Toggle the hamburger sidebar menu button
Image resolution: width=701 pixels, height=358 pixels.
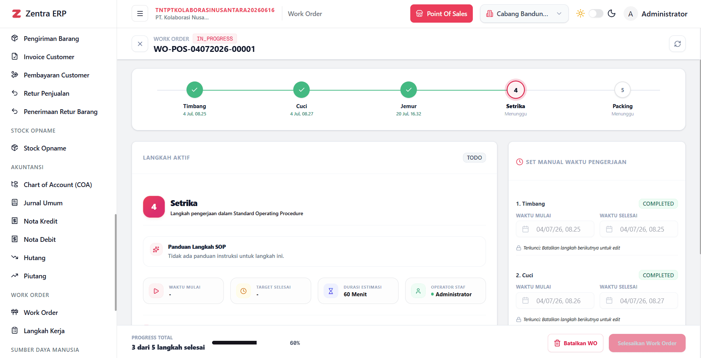(140, 14)
